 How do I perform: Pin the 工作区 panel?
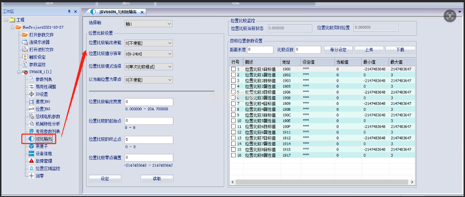69,11
